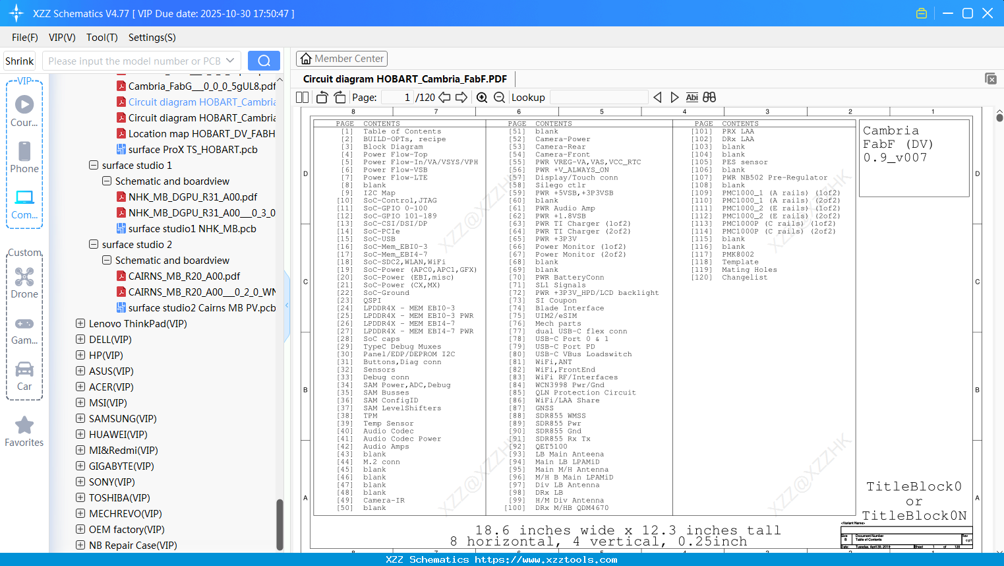Click the XZZ Schematics logo icon
Image resolution: width=1004 pixels, height=566 pixels.
16,13
